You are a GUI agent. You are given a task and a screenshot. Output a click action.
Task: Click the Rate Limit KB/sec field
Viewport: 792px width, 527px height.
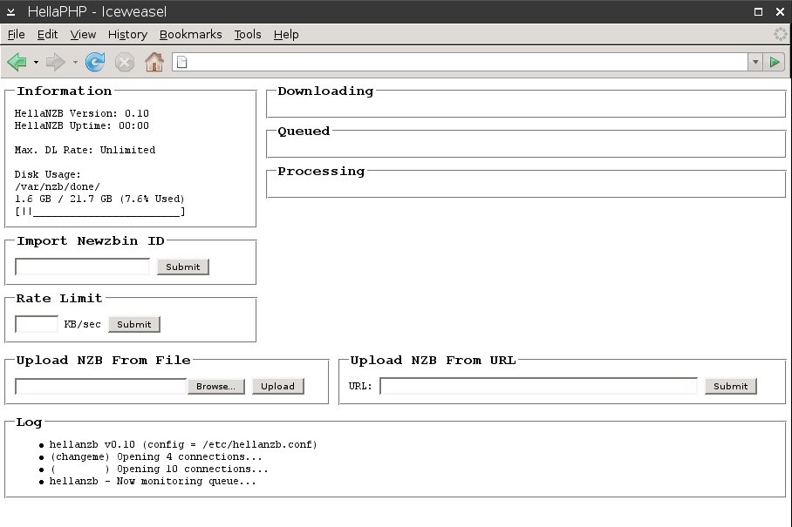tap(37, 324)
